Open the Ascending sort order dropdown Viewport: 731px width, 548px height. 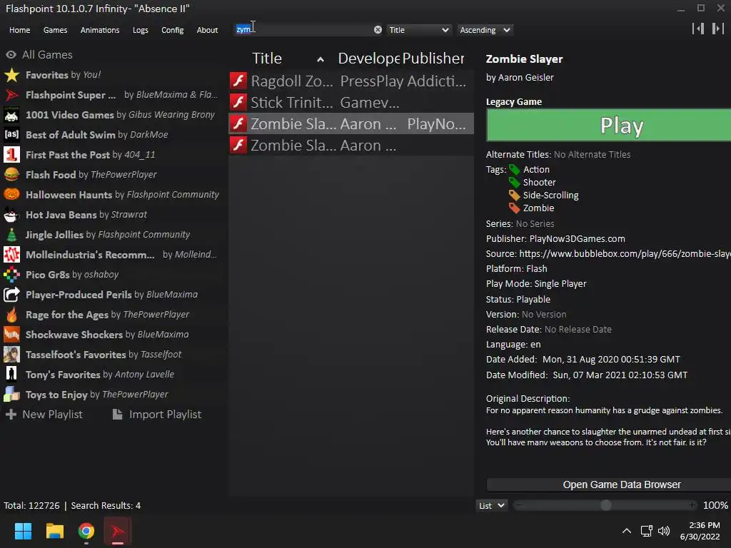[485, 30]
